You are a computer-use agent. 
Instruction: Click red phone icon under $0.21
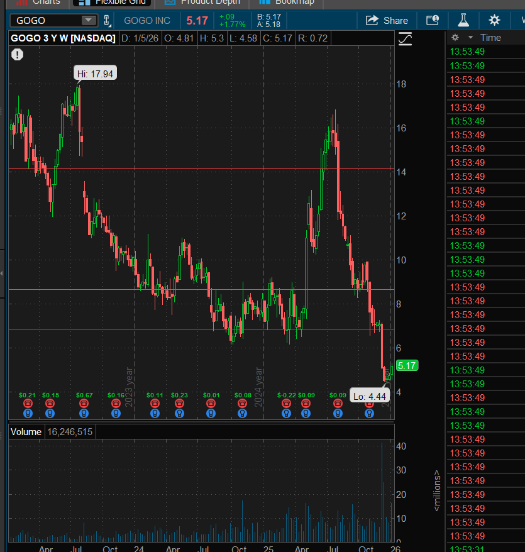pyautogui.click(x=28, y=404)
